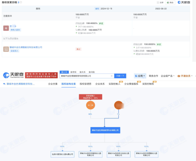The width and height of the screenshot is (196, 161).
Task: Click the blurred orange 1% shareholder node
Action: pos(119,105)
